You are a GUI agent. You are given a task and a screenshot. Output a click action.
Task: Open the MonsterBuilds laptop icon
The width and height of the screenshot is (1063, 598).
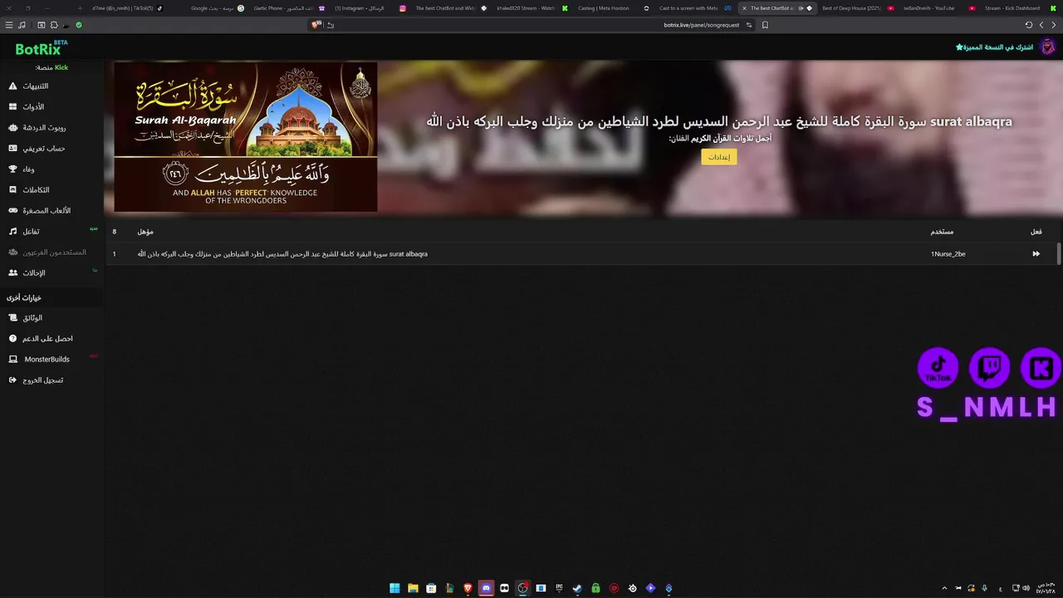[12, 360]
